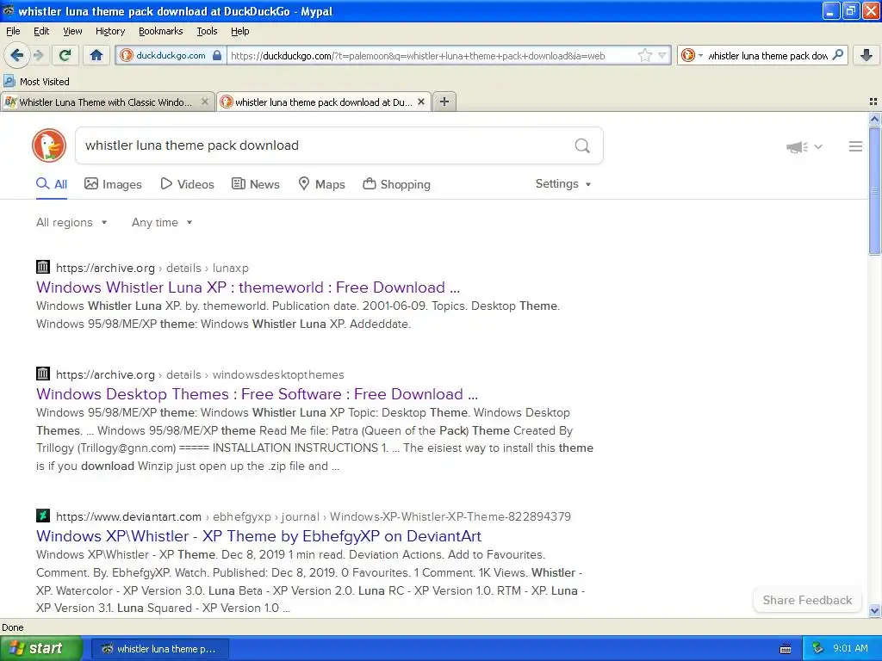Image resolution: width=882 pixels, height=661 pixels.
Task: Click the Done status bar text
Action: (x=12, y=627)
